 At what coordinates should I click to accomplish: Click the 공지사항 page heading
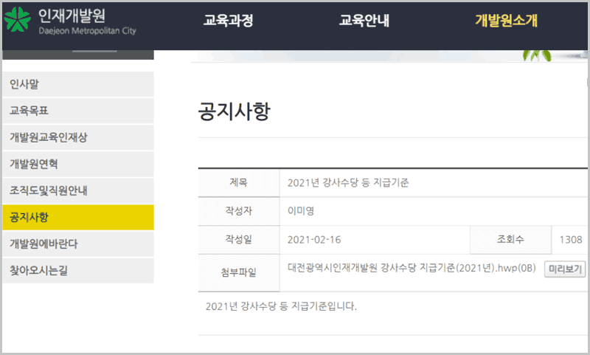tap(234, 111)
